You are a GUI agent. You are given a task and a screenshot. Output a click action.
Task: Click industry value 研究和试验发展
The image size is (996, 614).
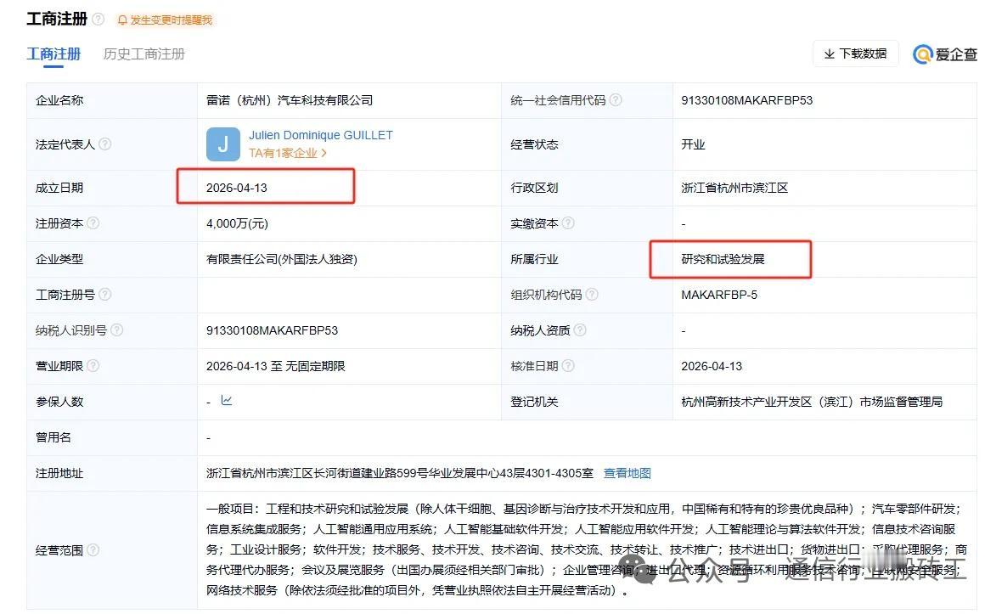pyautogui.click(x=723, y=259)
